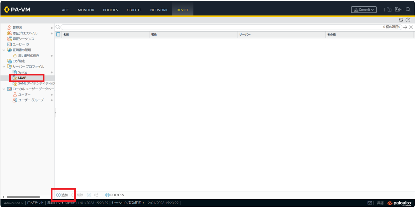
Task: Click the magnifier icon beside filter field
Action: (58, 27)
